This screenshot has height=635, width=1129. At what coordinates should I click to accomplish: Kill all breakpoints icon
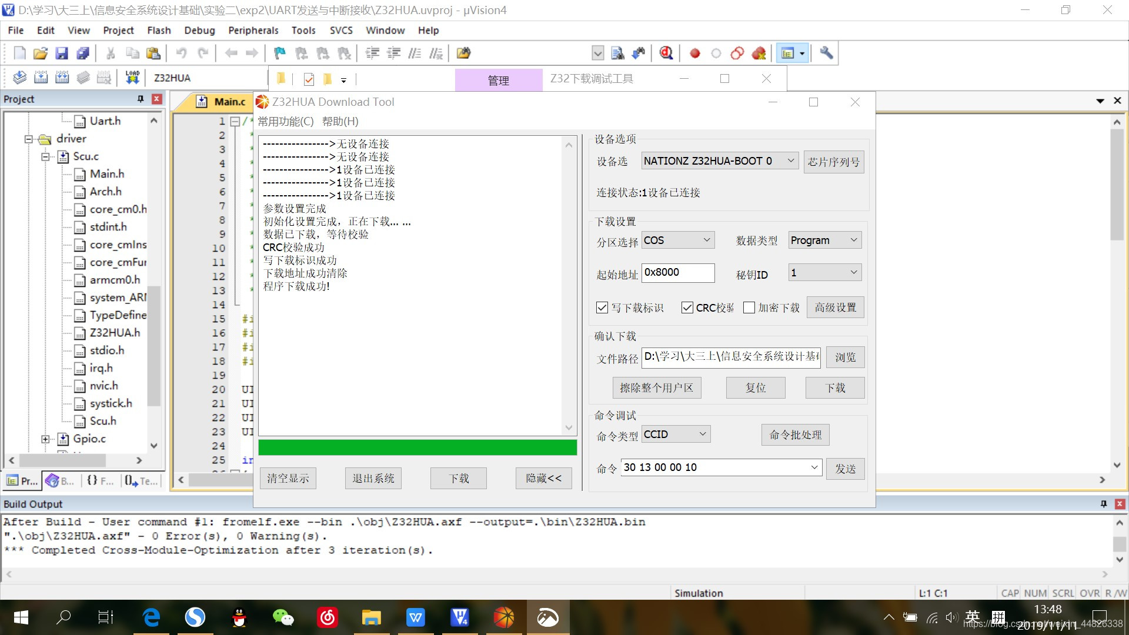click(759, 54)
